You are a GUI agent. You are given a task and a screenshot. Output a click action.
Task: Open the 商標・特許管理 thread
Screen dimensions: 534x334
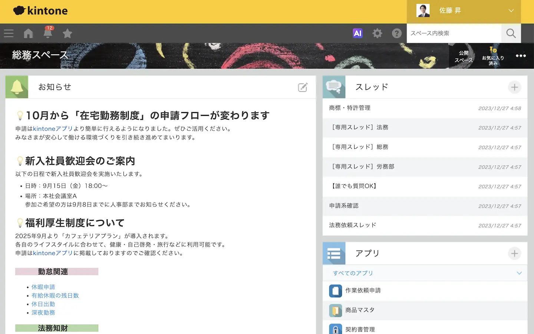point(350,108)
